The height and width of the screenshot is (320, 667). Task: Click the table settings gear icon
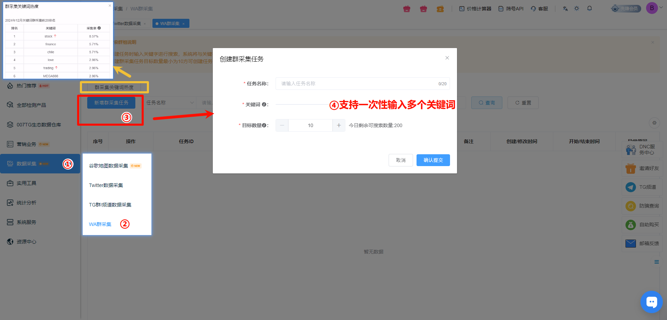click(654, 123)
